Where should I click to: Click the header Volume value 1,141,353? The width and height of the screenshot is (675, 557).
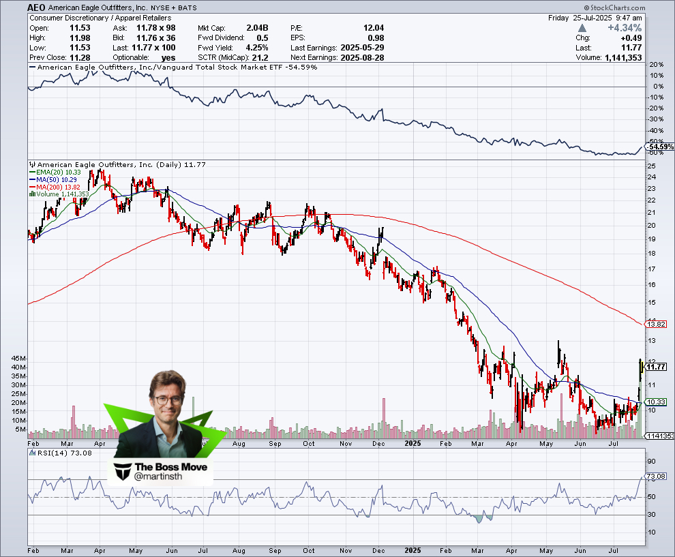click(623, 57)
